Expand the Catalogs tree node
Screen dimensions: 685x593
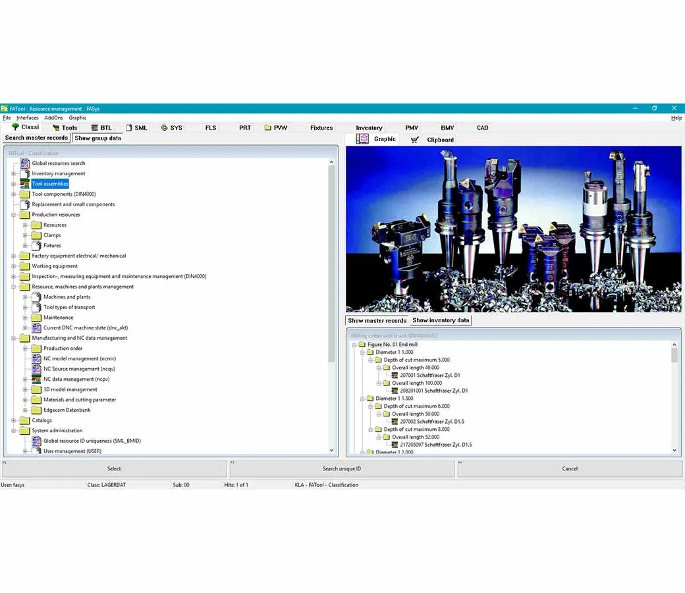tap(14, 420)
